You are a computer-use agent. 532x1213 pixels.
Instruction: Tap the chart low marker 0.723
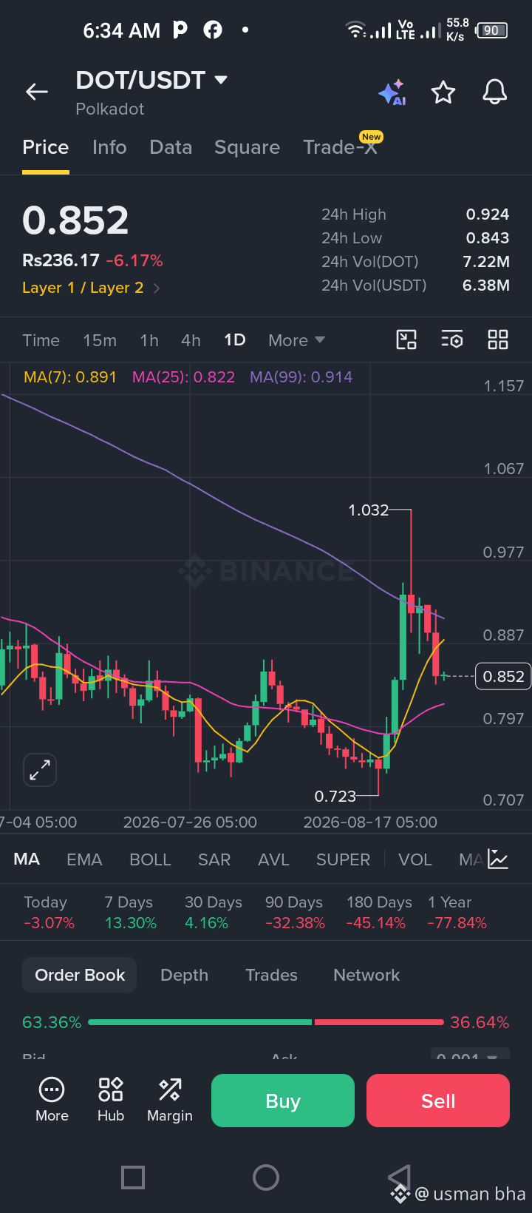pos(335,796)
